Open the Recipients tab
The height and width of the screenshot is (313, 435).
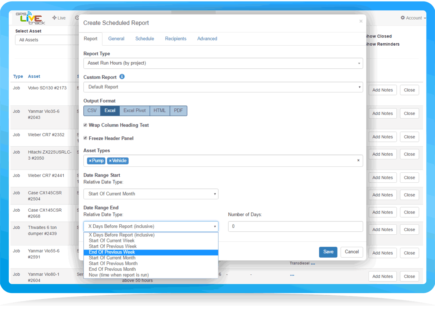pyautogui.click(x=175, y=39)
